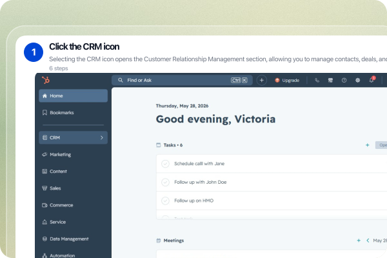Expand the CRM menu chevron
The image size is (387, 258).
tap(102, 138)
